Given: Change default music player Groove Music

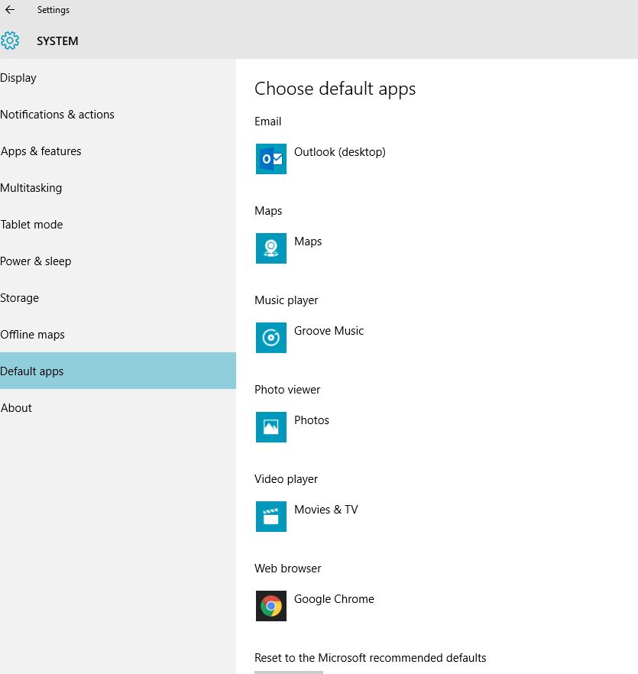Looking at the screenshot, I should pos(329,331).
